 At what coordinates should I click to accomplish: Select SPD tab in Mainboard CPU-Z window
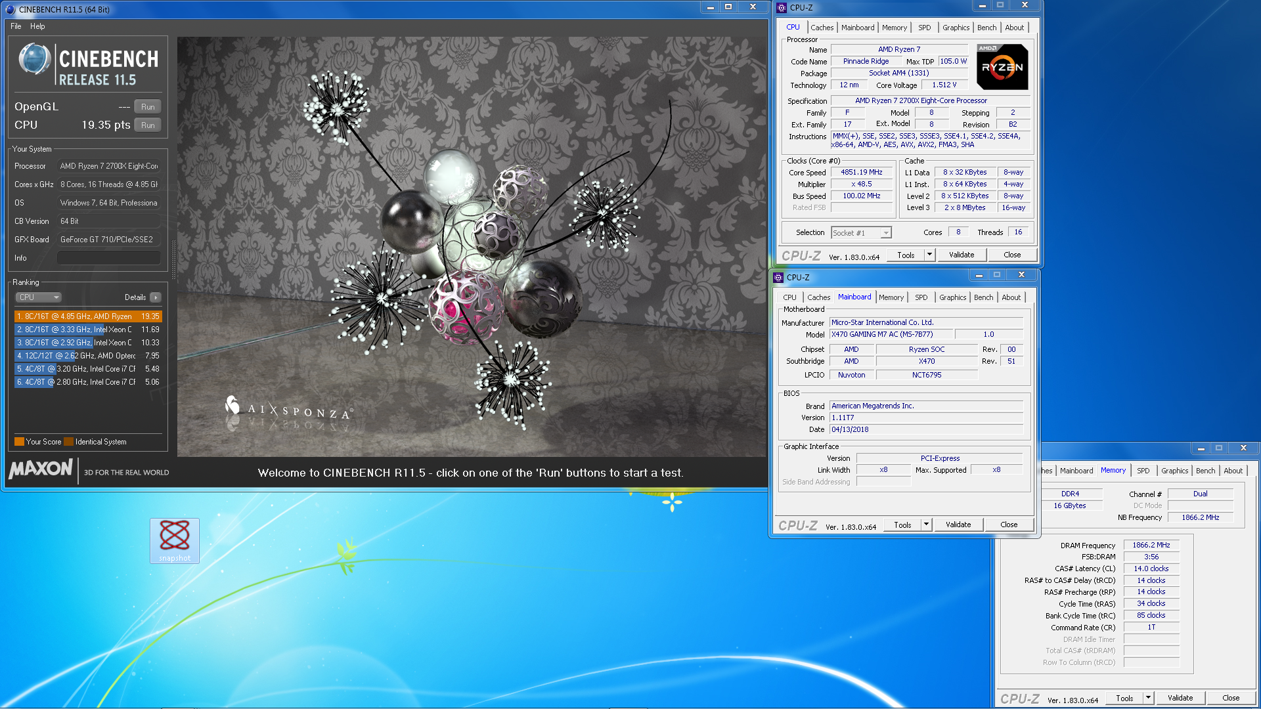coord(921,297)
